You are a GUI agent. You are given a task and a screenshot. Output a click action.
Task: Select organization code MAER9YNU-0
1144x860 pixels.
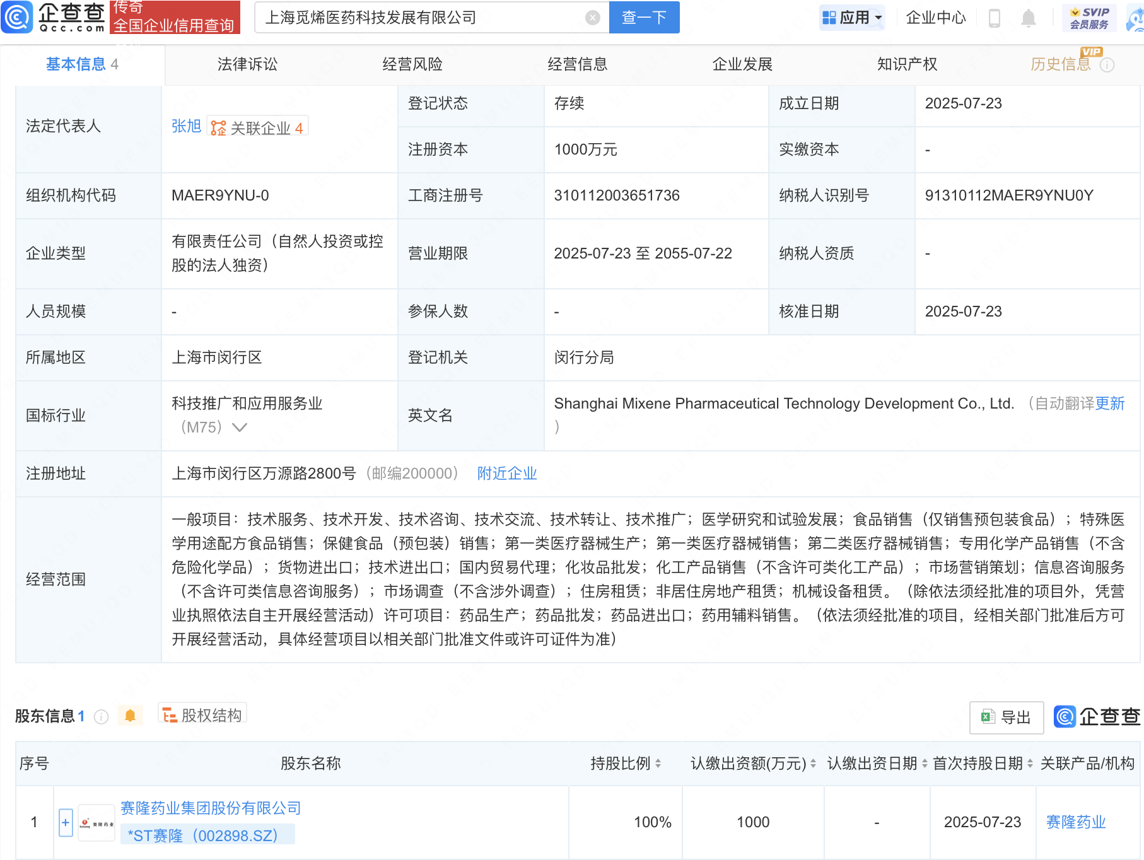pos(220,195)
